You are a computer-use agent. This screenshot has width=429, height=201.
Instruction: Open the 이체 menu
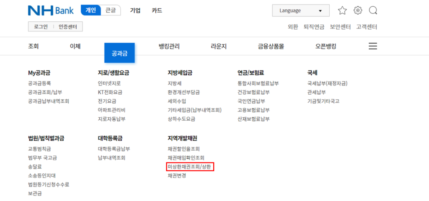[x=75, y=46]
